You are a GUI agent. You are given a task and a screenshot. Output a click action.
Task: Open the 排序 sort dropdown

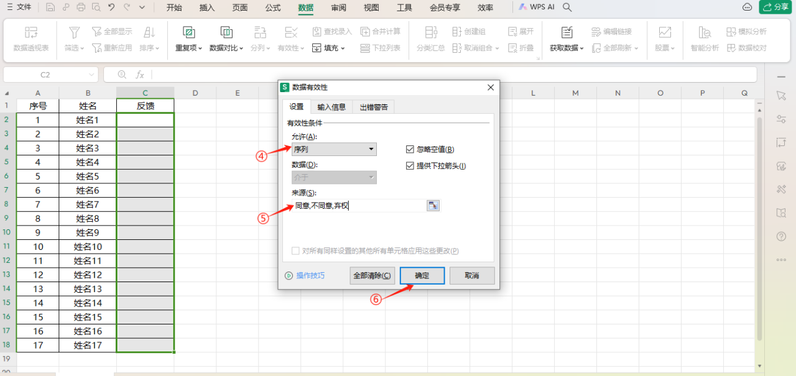(x=149, y=48)
